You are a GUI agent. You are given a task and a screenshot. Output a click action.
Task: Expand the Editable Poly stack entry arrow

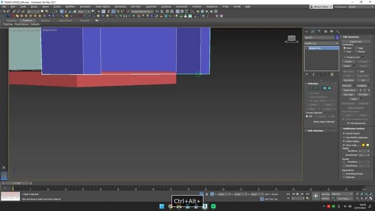point(306,48)
